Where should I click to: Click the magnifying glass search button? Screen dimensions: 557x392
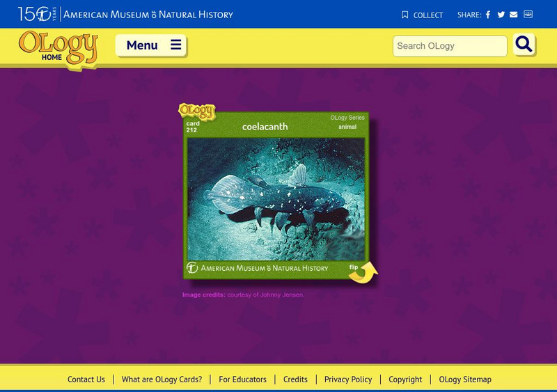point(524,45)
